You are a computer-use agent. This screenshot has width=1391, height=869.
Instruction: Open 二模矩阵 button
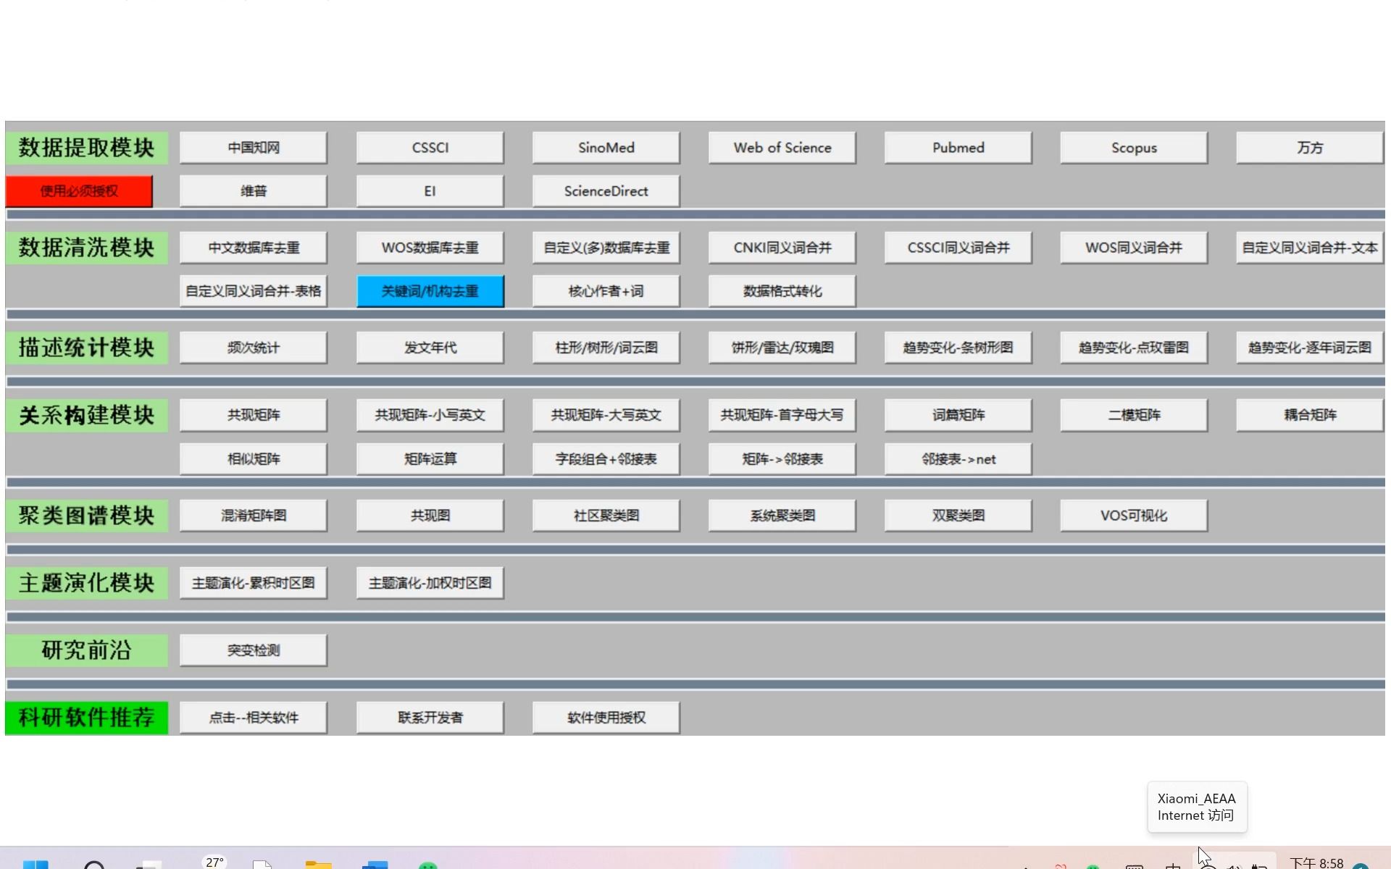click(1135, 415)
